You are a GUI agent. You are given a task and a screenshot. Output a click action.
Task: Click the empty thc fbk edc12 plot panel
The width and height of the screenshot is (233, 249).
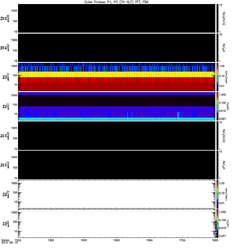[116, 194]
